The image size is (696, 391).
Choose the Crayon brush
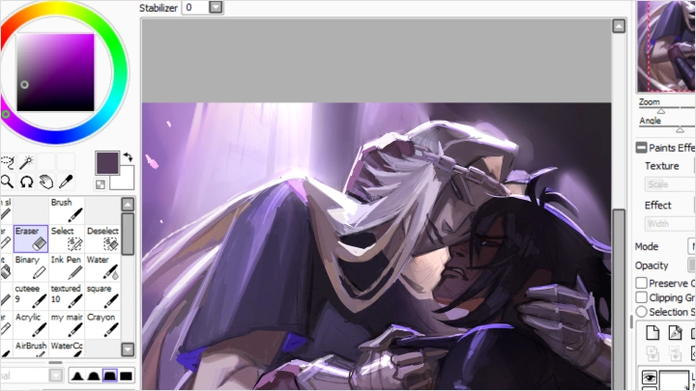pyautogui.click(x=101, y=323)
